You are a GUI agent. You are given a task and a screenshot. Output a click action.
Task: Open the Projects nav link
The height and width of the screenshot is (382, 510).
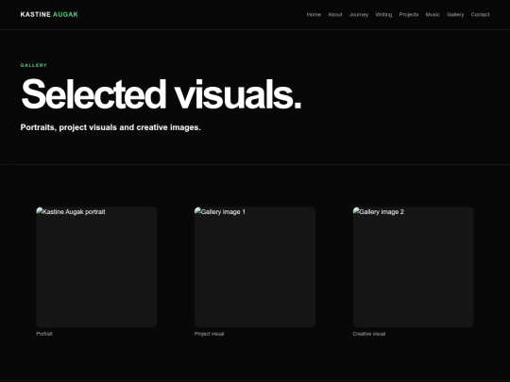[x=409, y=14]
